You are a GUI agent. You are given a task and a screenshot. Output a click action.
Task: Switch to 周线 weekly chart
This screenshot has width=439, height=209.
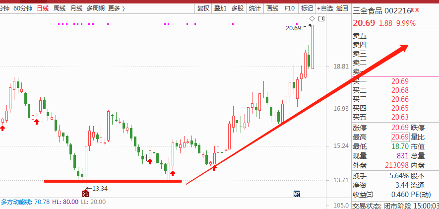pyautogui.click(x=60, y=8)
